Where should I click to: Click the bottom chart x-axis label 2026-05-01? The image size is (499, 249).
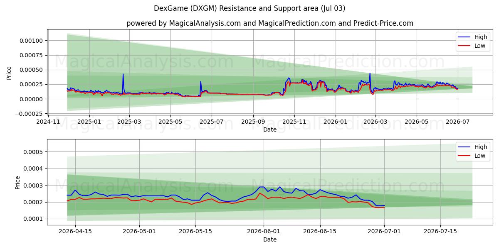tap(139, 232)
